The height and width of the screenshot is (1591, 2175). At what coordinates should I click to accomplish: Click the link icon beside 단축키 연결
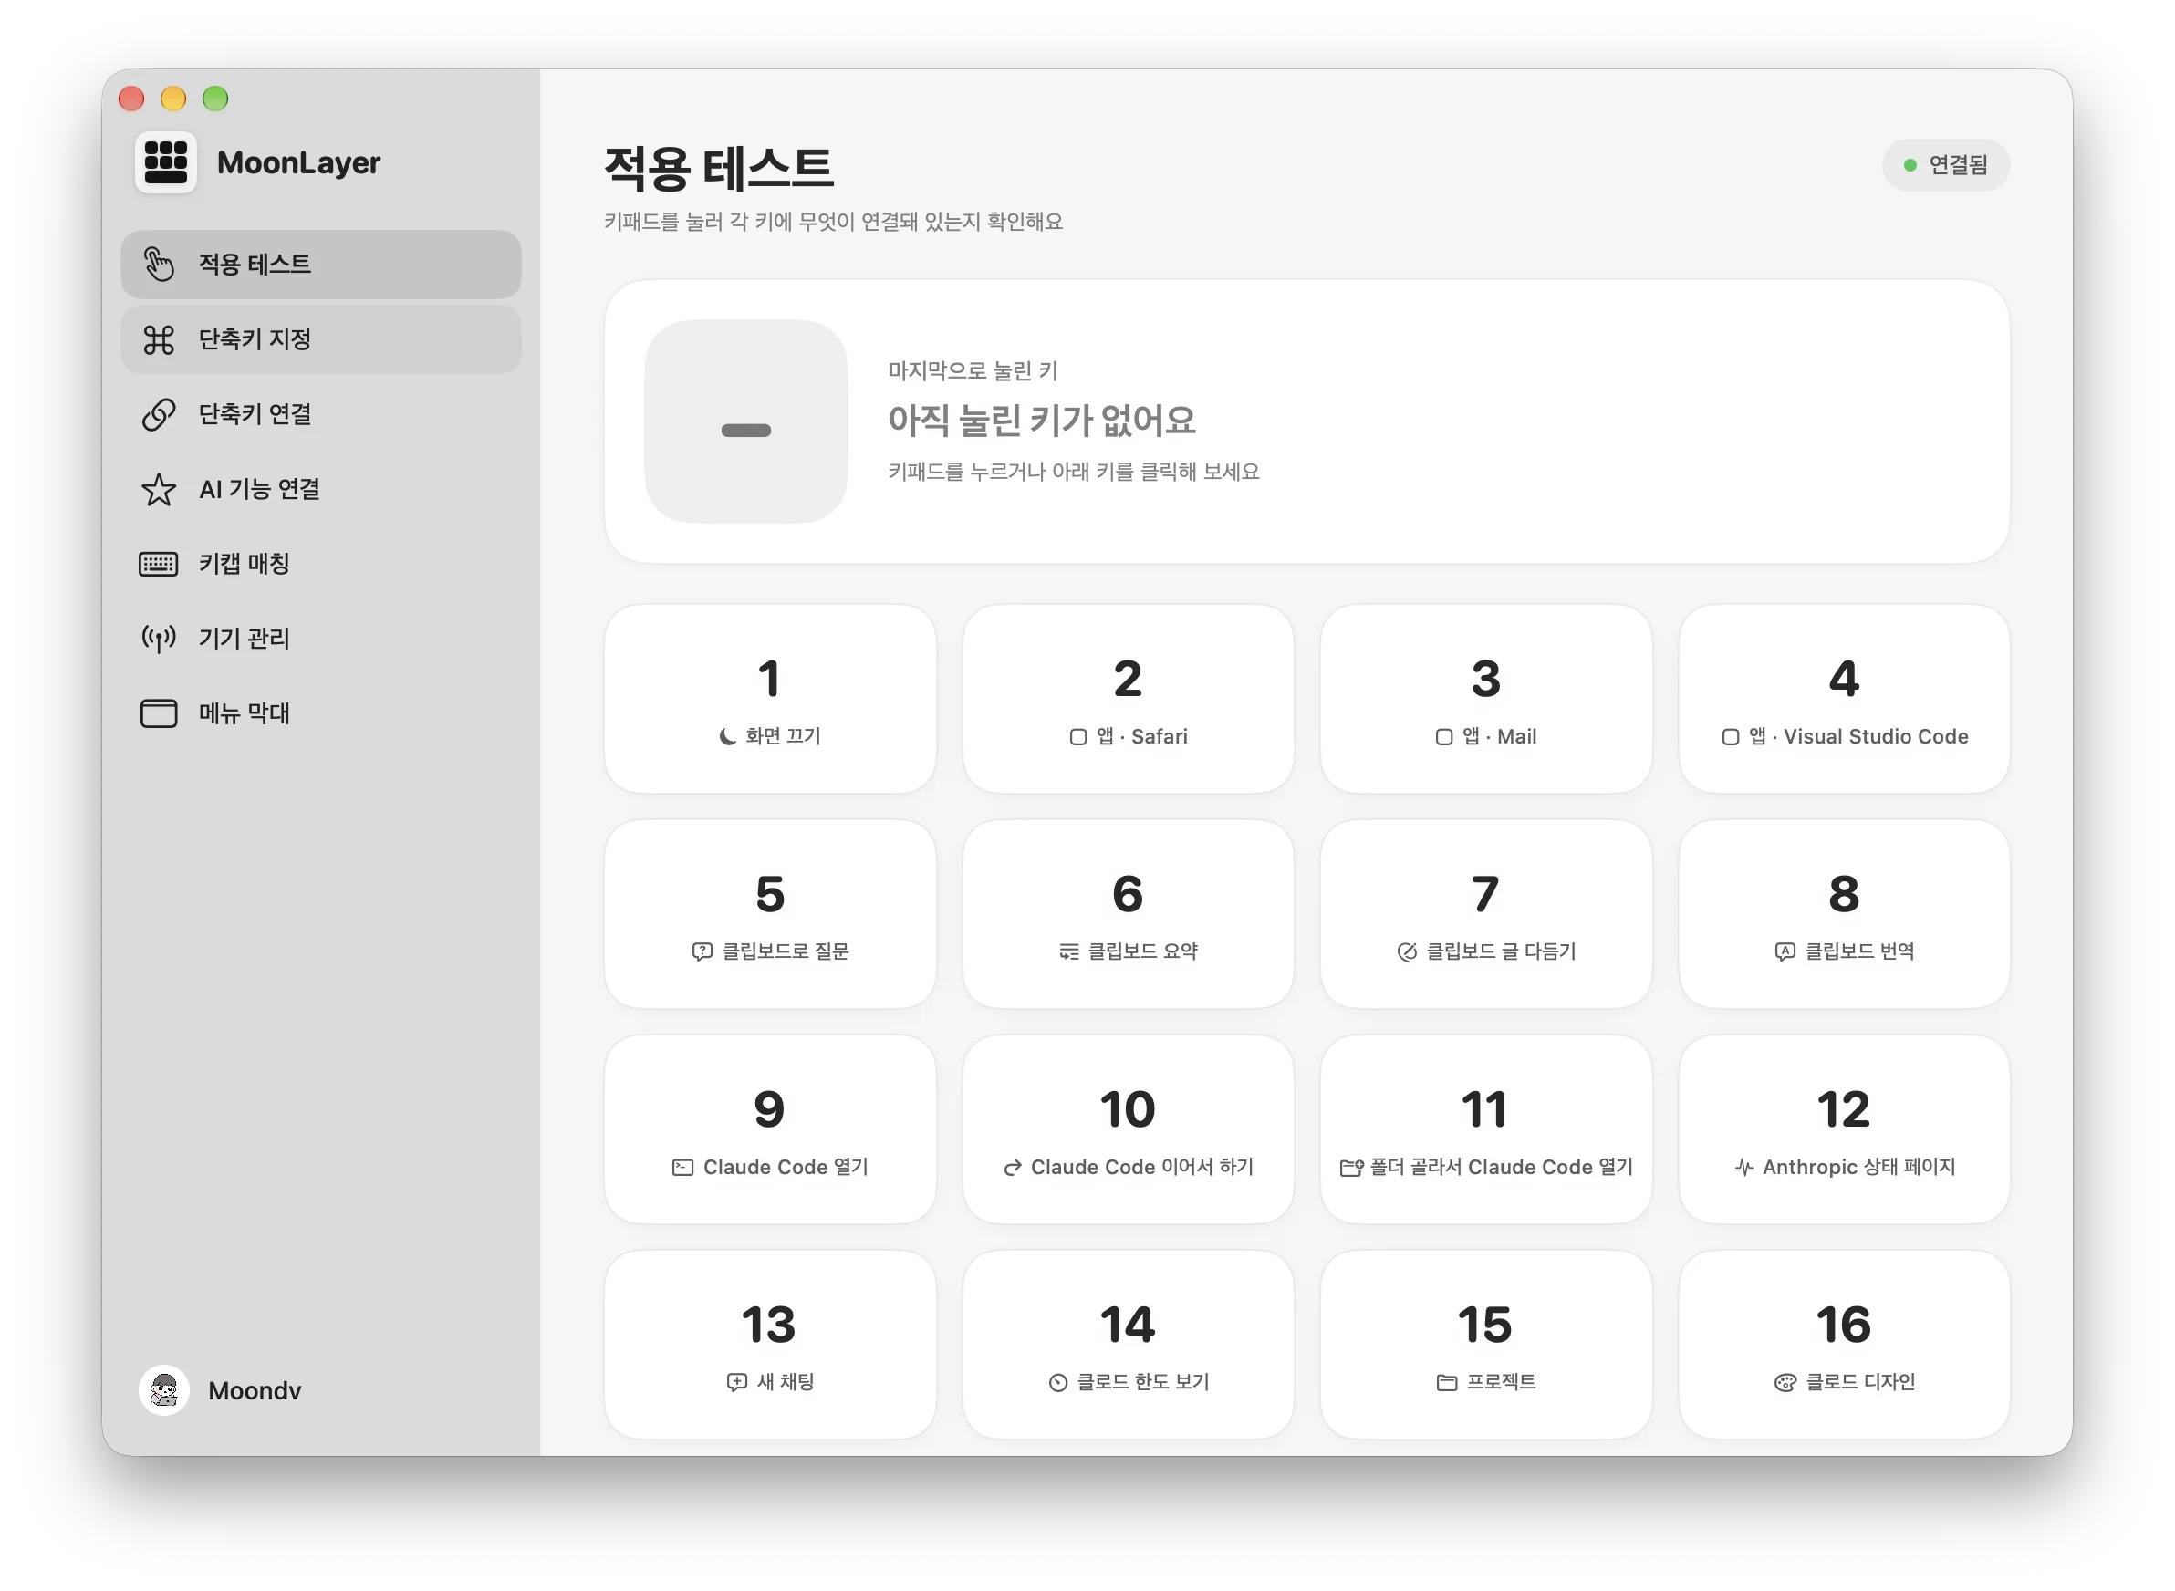159,414
